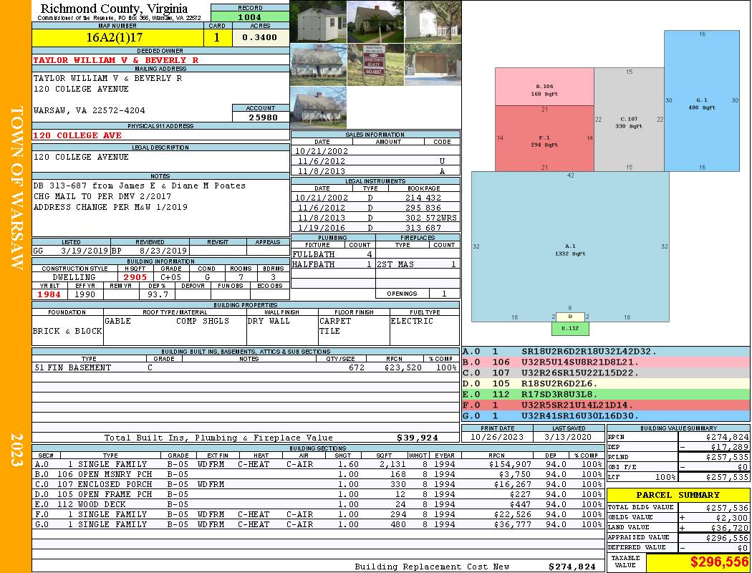The image size is (752, 573).
Task: Click the pink B.106 168 SqFt section
Action: click(x=544, y=87)
